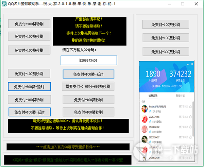Click the 需要支付-0.05分=666赞秒刷 button
This screenshot has height=167, width=204.
point(88,86)
